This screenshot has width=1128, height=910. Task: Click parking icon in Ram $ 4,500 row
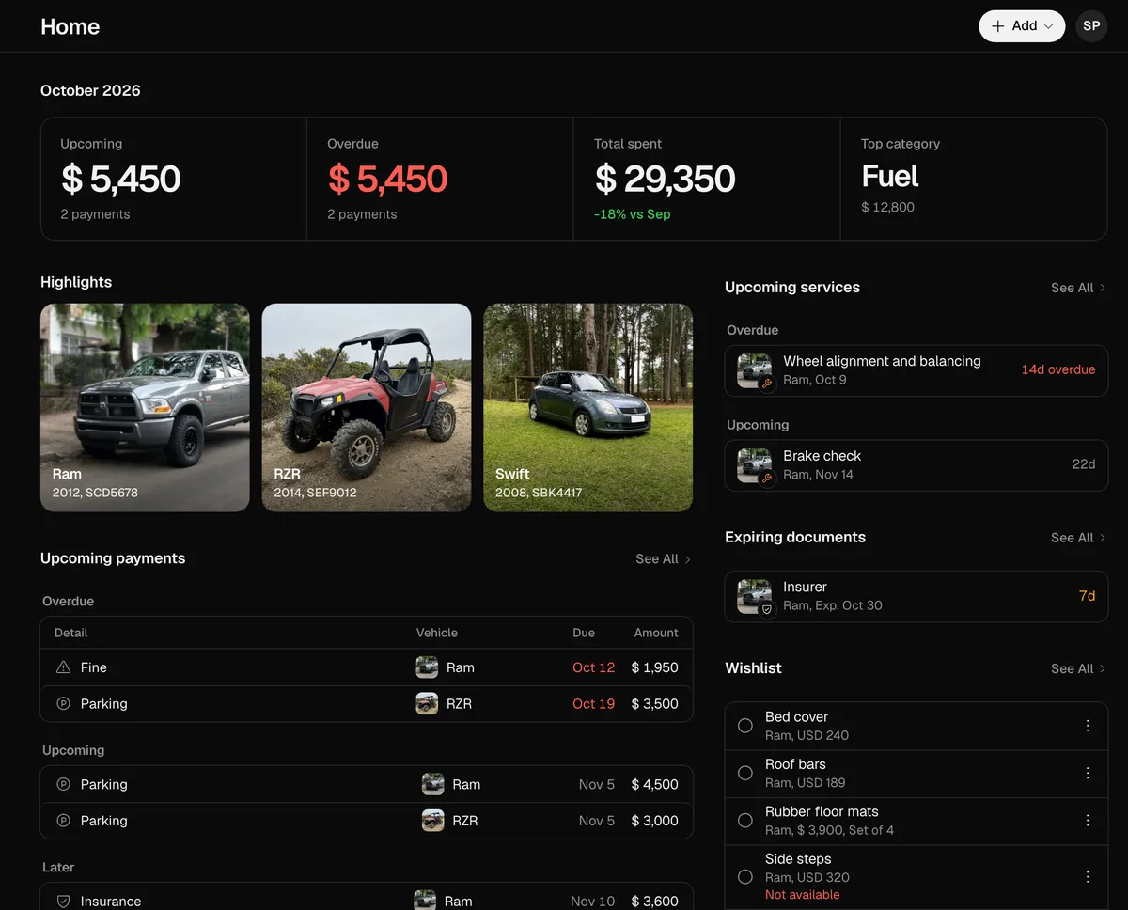coord(64,784)
